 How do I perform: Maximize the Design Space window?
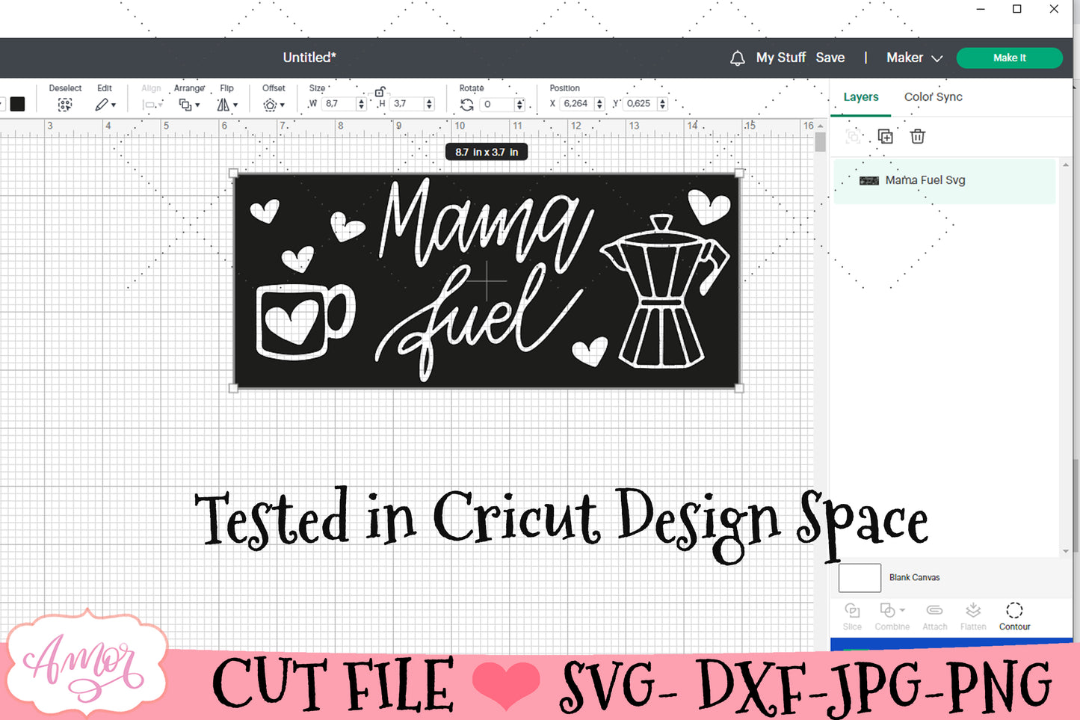(x=1017, y=9)
